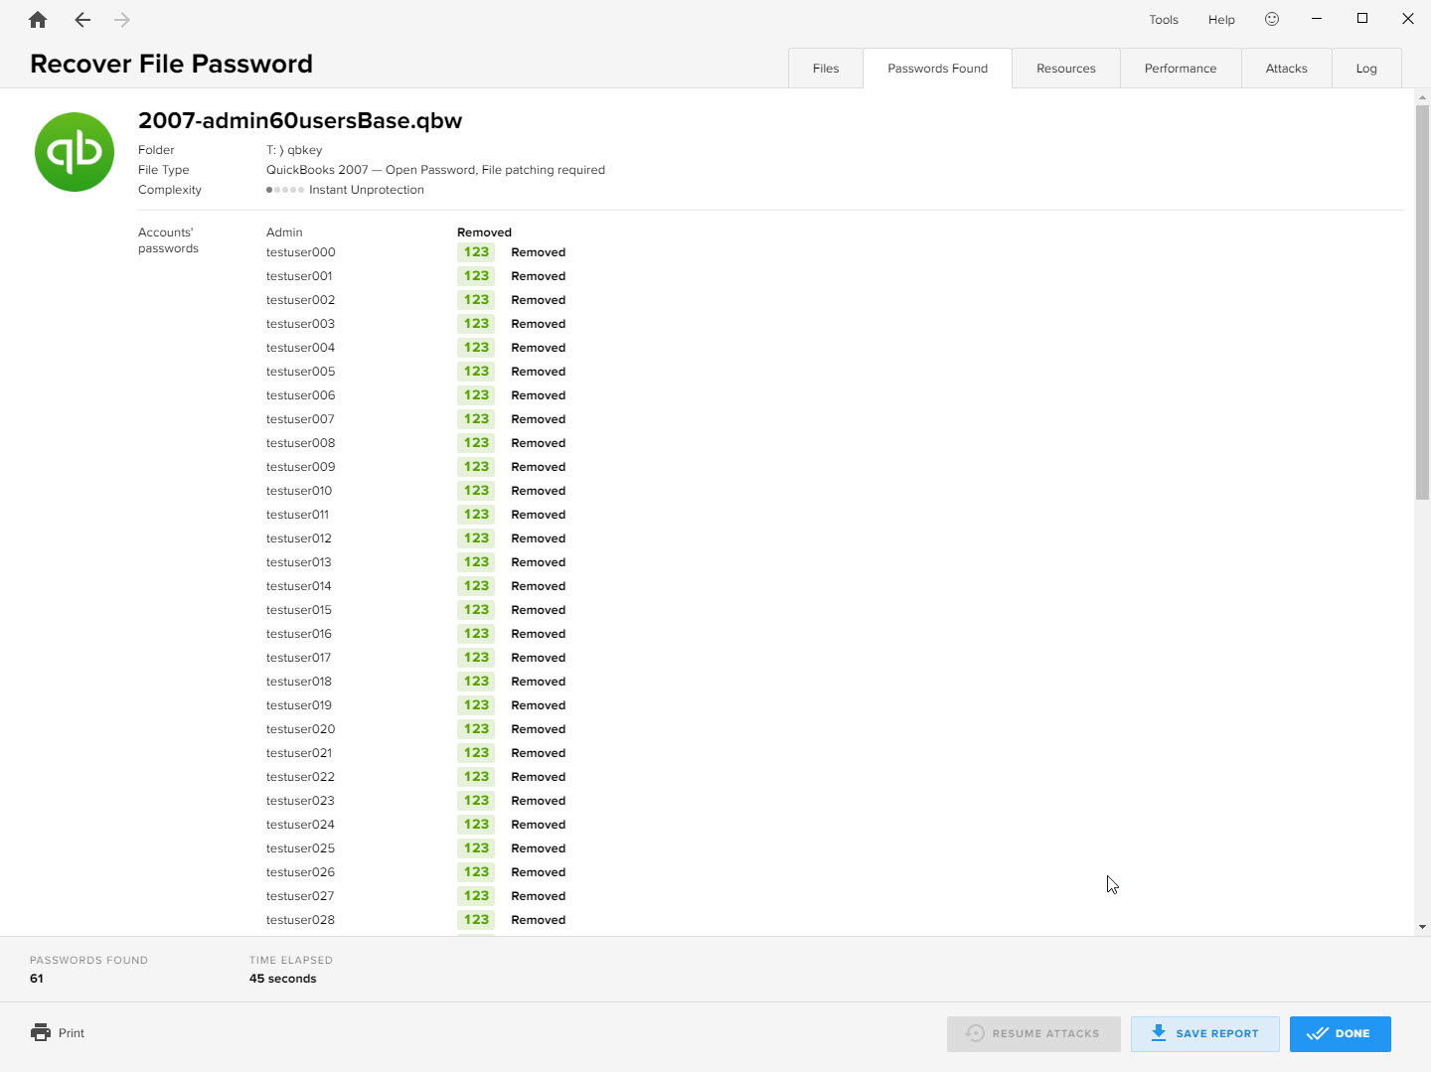Click the 123 badge for testuser000
1431x1072 pixels.
click(476, 252)
